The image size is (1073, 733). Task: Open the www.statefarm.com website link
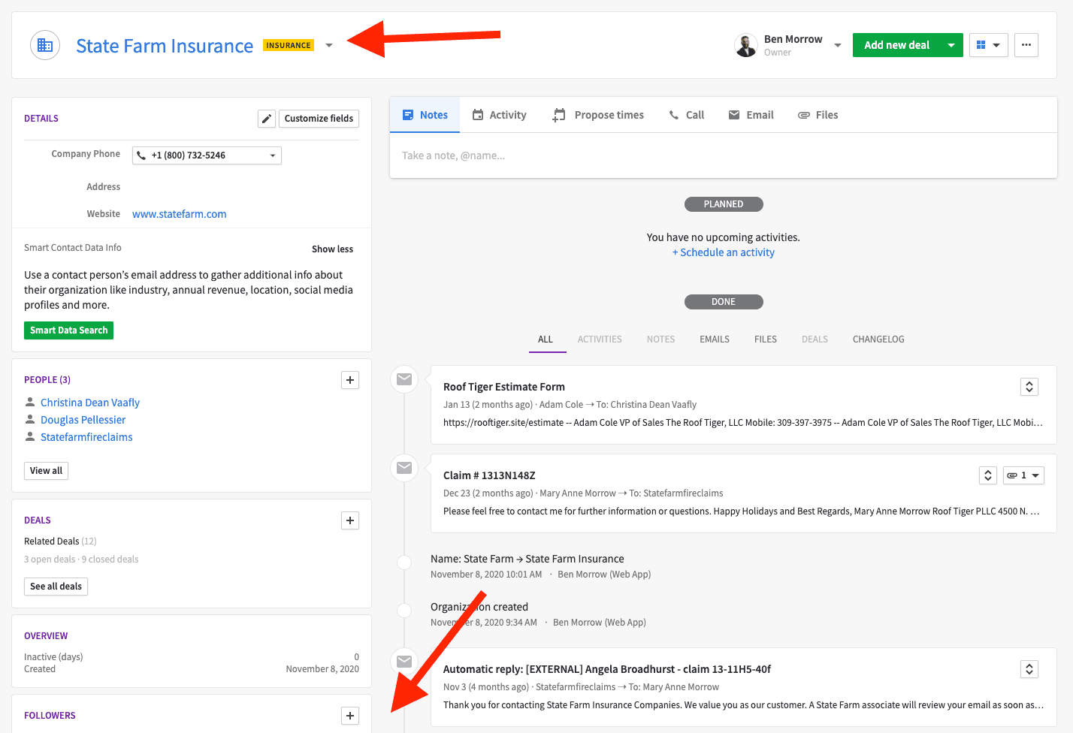(179, 214)
